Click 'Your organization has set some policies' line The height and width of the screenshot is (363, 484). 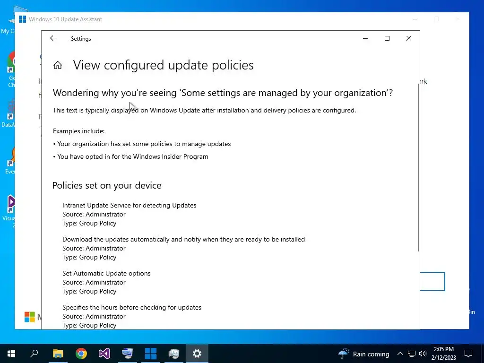[142, 144]
